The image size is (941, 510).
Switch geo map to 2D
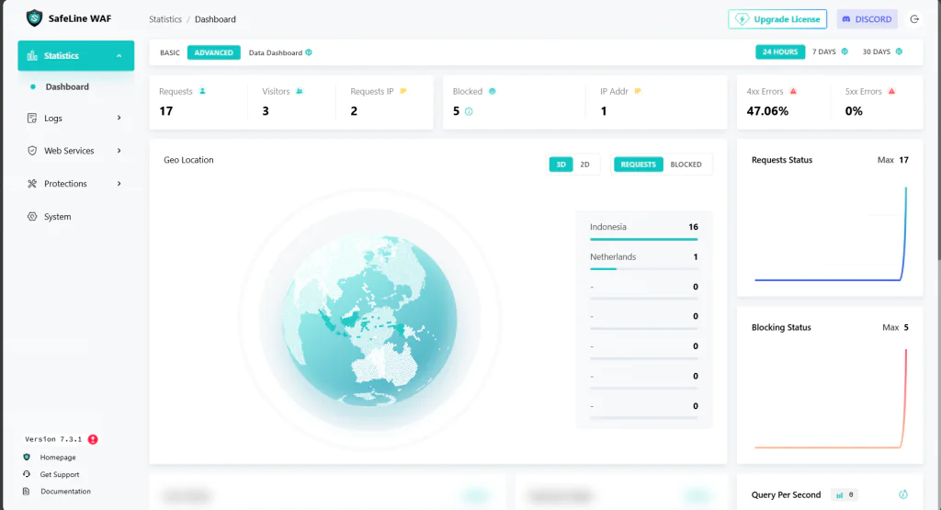tap(584, 164)
